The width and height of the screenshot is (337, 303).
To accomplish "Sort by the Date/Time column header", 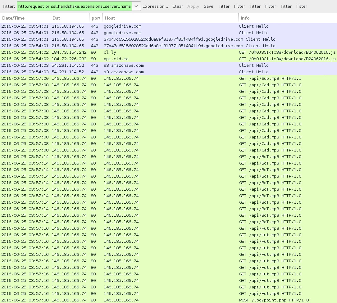I will pos(25,18).
